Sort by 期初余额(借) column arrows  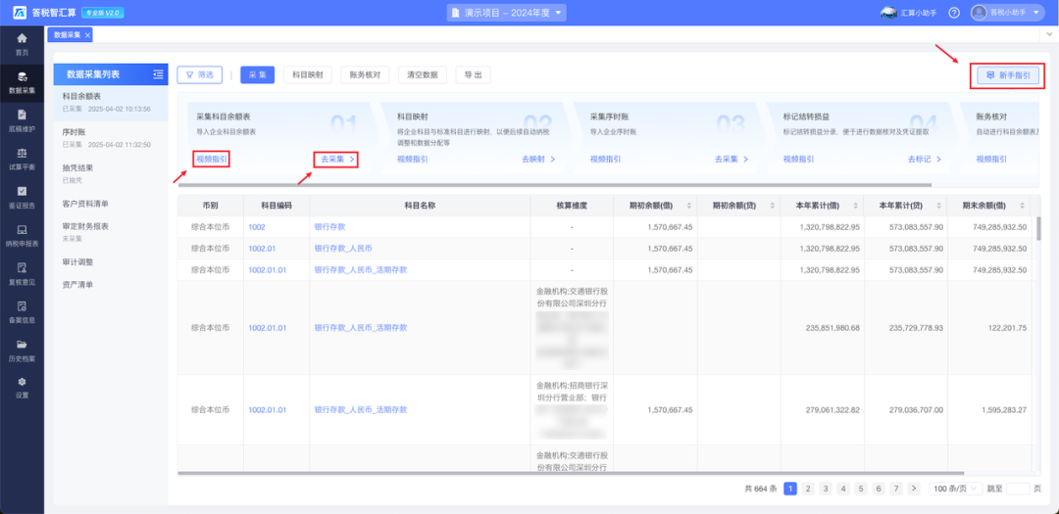tap(689, 205)
